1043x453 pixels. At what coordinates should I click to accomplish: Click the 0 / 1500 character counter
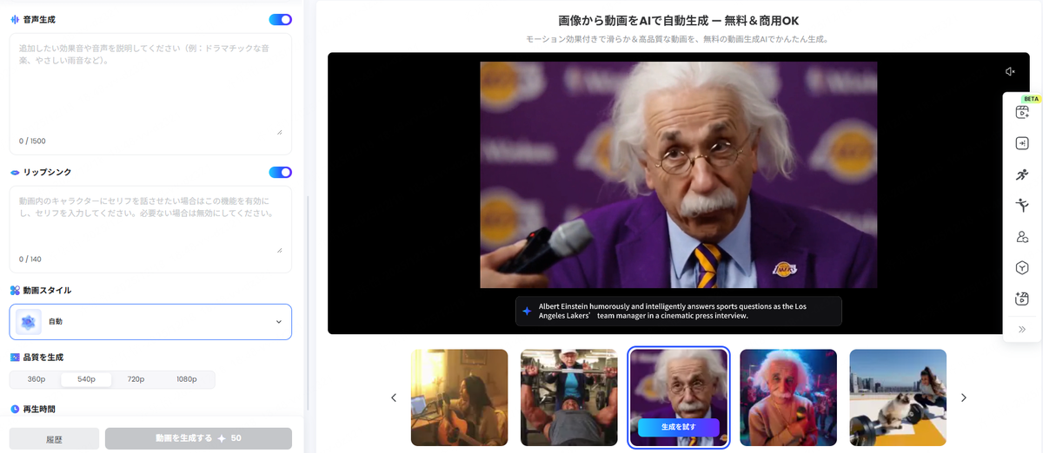pos(32,141)
